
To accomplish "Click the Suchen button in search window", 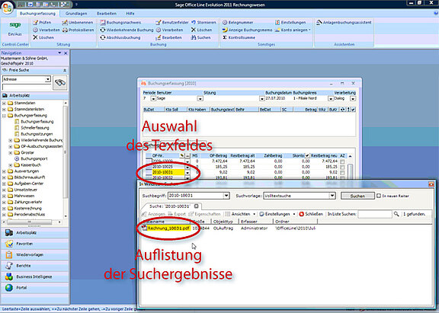I will (357, 196).
